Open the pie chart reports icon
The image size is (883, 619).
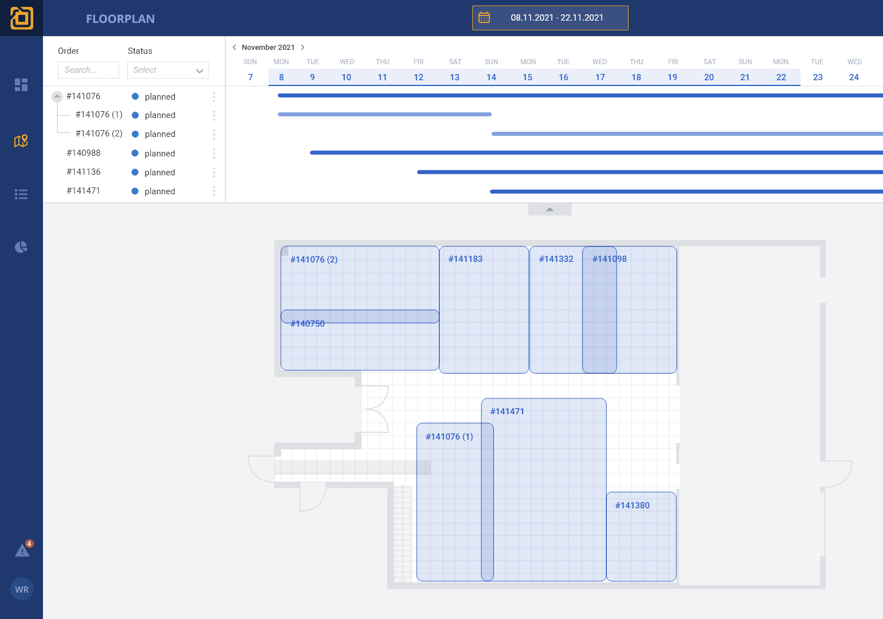21,247
